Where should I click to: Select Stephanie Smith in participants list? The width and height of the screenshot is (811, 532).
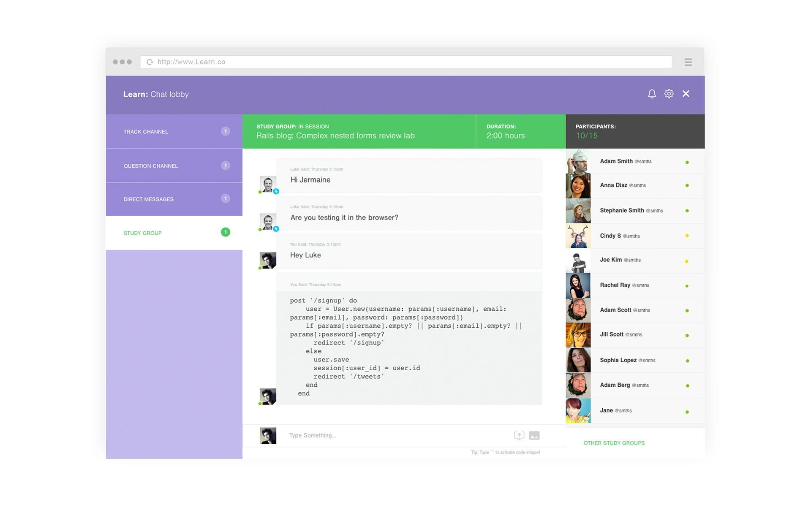635,211
